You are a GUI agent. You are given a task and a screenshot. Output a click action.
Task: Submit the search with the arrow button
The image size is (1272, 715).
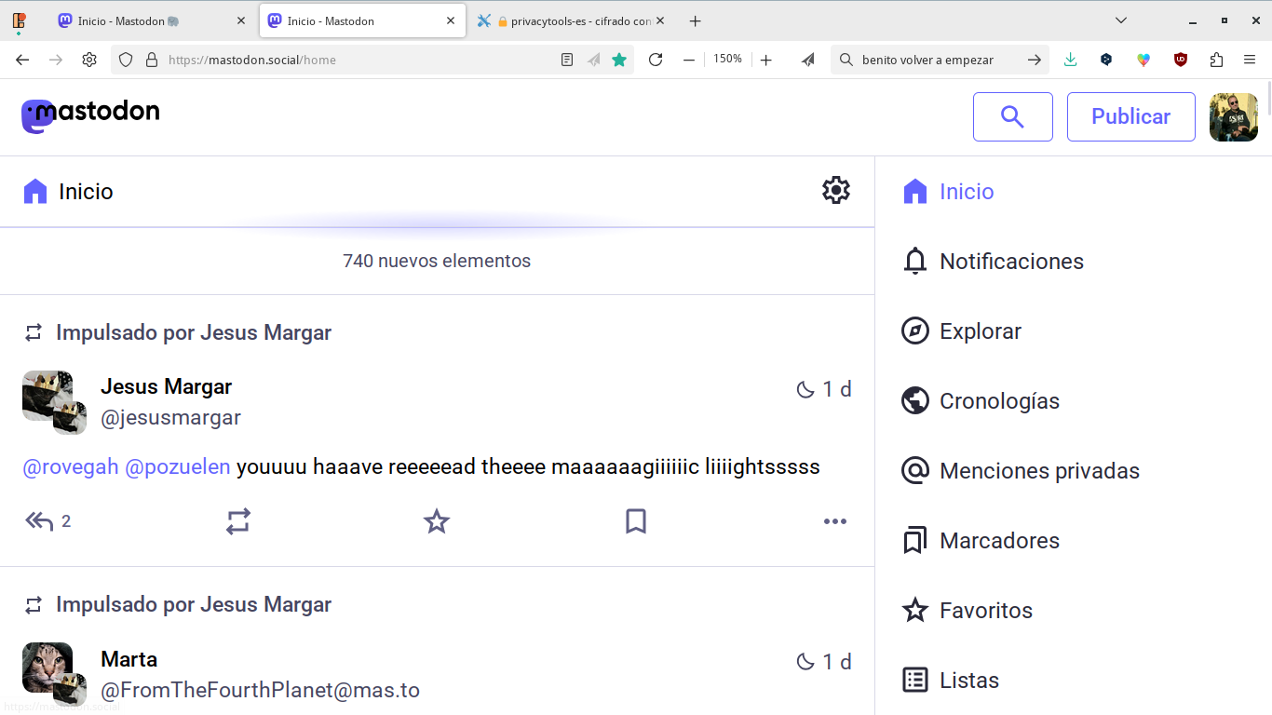(x=1035, y=60)
